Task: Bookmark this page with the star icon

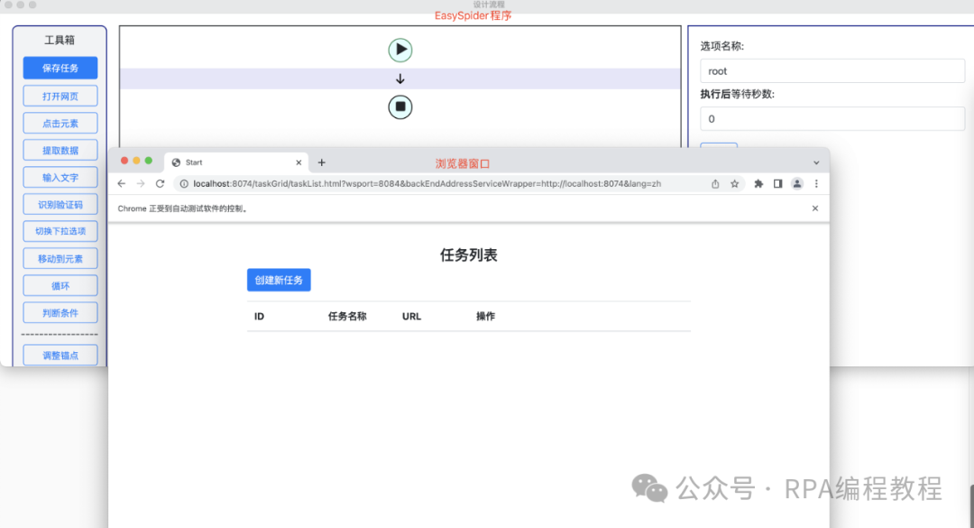Action: pyautogui.click(x=735, y=183)
